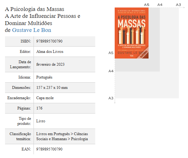This screenshot has width=188, height=158.
Task: Click the wook watermark on cover corner
Action: tap(144, 54)
